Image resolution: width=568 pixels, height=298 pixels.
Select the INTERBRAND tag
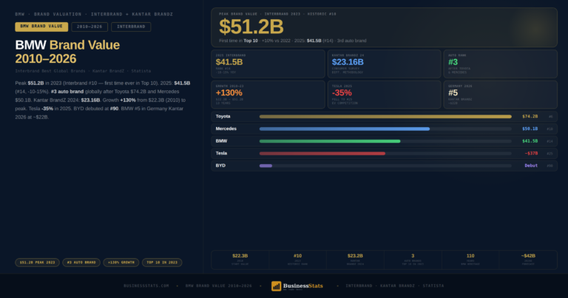[131, 27]
